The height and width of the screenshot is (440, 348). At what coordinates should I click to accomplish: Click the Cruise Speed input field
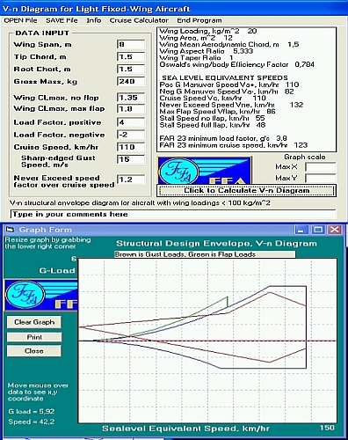(131, 147)
